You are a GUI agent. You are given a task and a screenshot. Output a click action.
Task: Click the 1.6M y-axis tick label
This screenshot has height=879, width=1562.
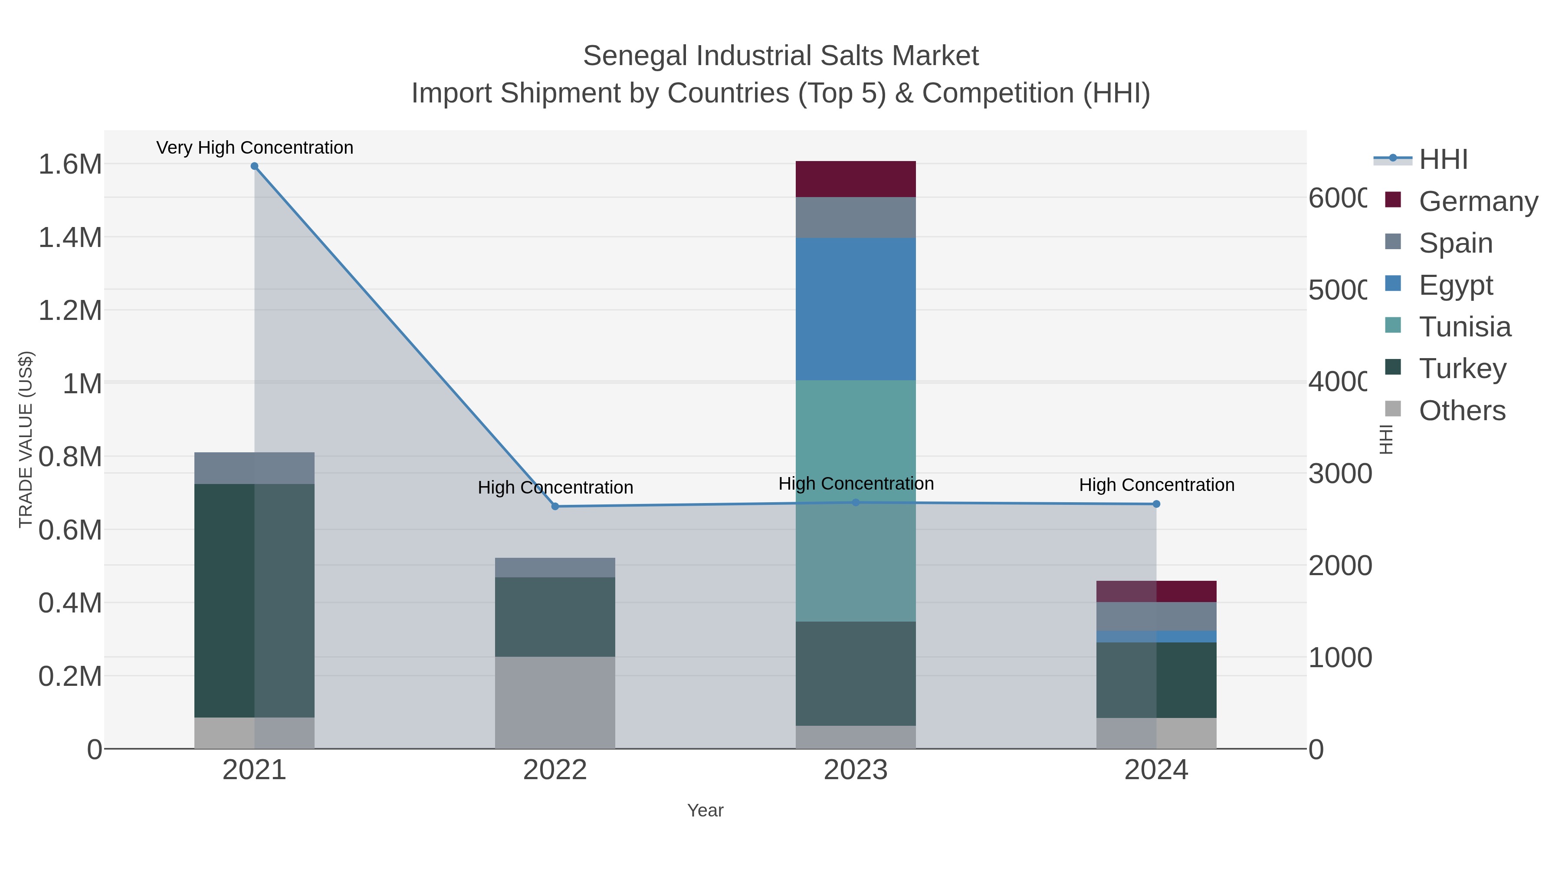[x=70, y=165]
